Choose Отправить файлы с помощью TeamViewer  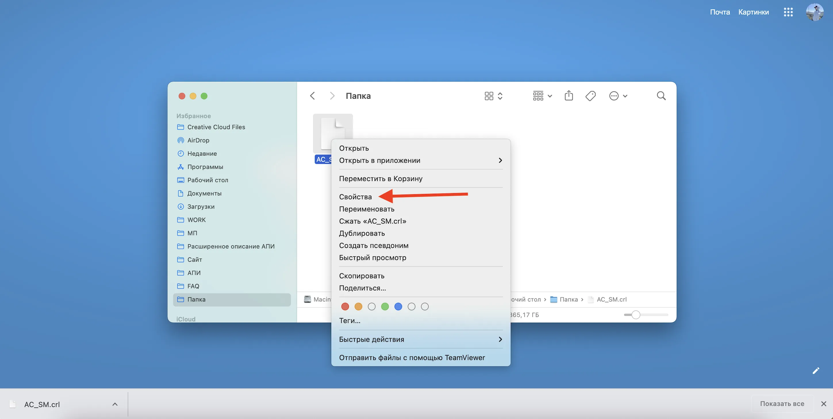(421, 357)
